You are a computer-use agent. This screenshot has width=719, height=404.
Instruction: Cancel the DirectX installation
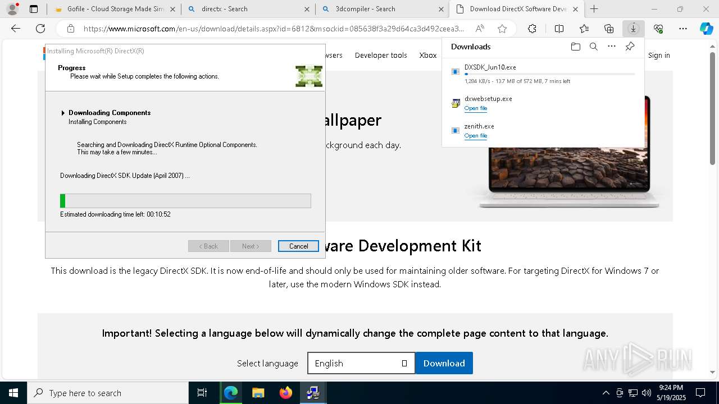pyautogui.click(x=298, y=246)
